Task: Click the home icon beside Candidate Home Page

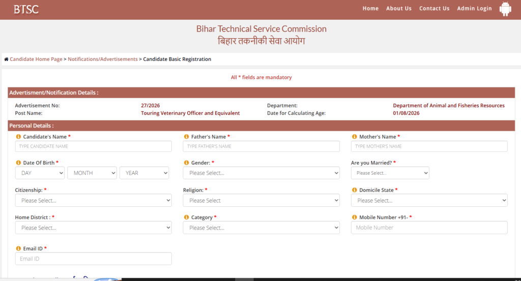Action: click(x=6, y=59)
